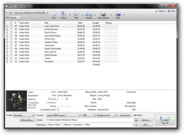Click the DSP » button
Viewport: 184px width, 135px height.
click(146, 125)
